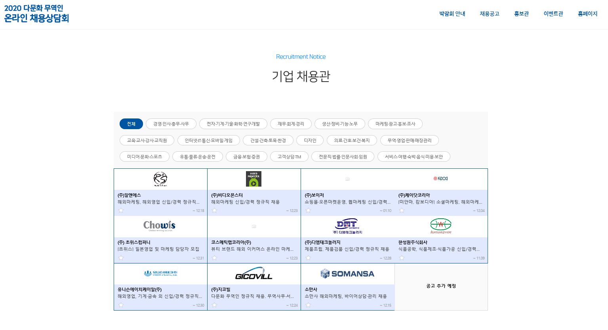Open 코스메틱랩코리아(주) company name link
This screenshot has width=608, height=330.
tap(231, 242)
